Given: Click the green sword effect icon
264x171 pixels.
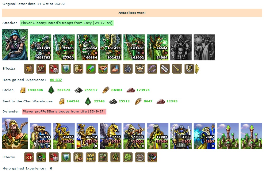Looking at the screenshot, I should [90, 69].
